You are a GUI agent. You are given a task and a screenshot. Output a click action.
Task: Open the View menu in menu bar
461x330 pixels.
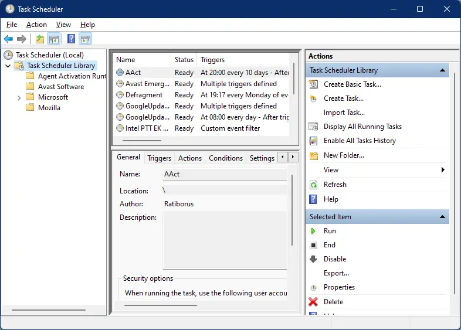[63, 25]
